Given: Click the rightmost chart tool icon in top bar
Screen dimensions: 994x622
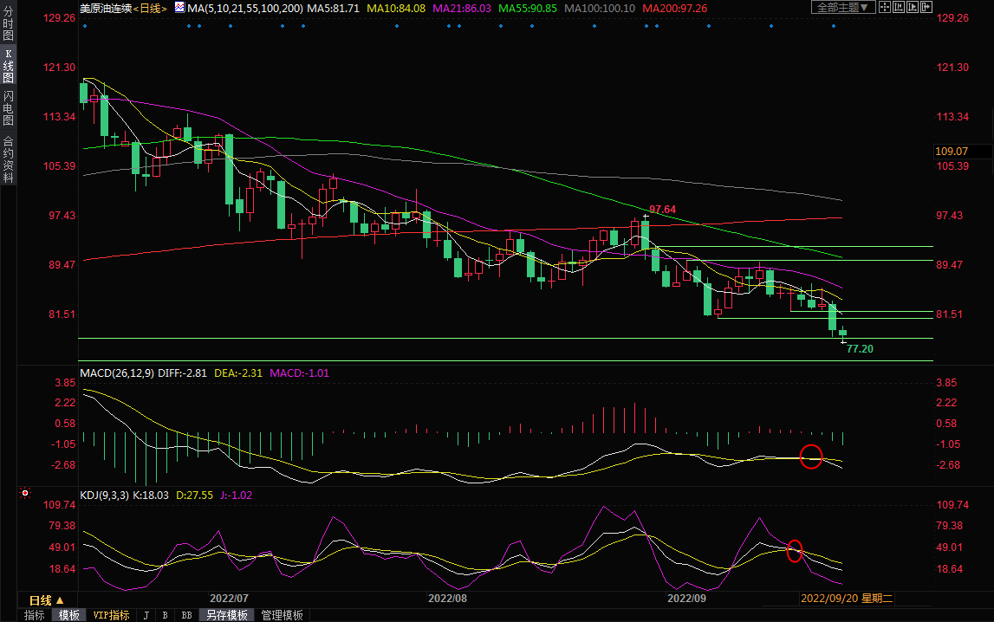Looking at the screenshot, I should [x=926, y=7].
